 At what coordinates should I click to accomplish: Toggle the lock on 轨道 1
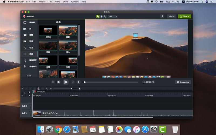coord(31,114)
